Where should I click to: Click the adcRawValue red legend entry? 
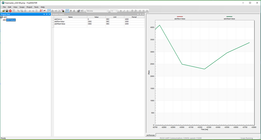pyautogui.click(x=180, y=18)
